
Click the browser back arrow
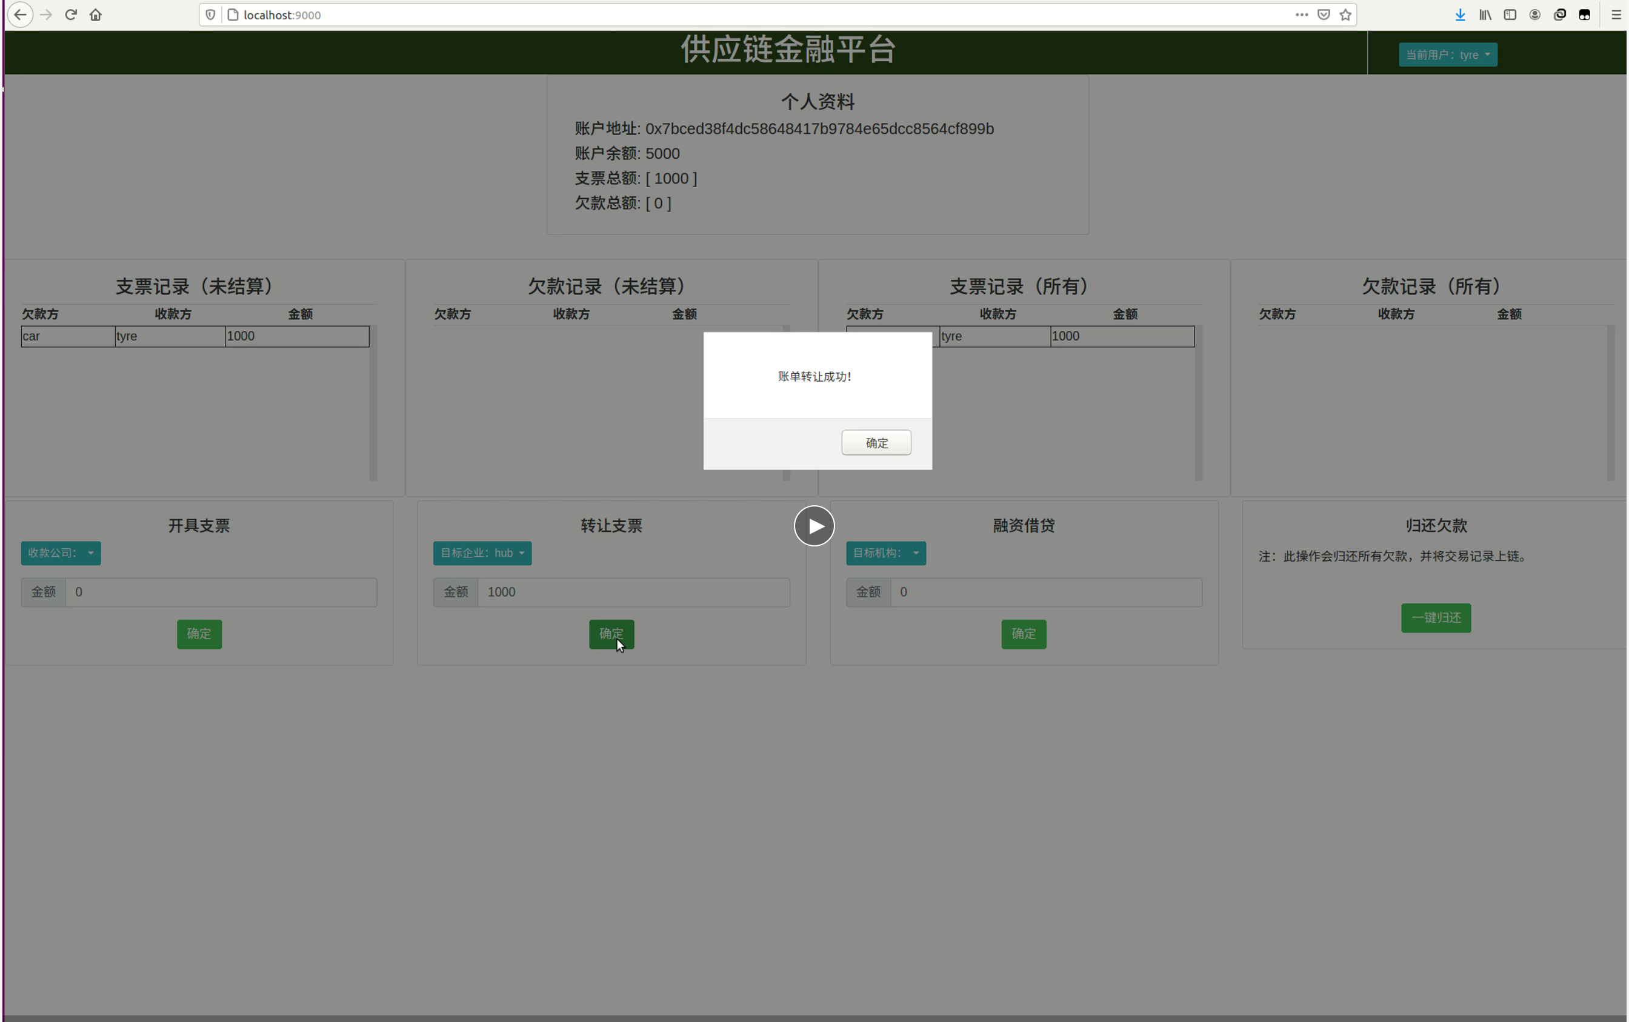(x=19, y=15)
